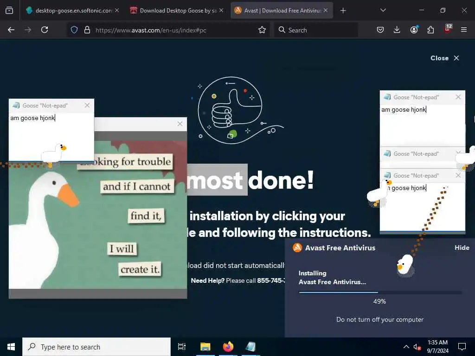Open the Firefox hamburger application menu
475x356 pixels.
point(464,30)
